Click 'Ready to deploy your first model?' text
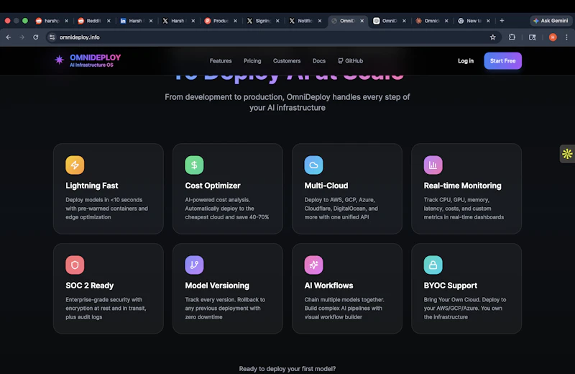The height and width of the screenshot is (374, 575). [x=287, y=369]
